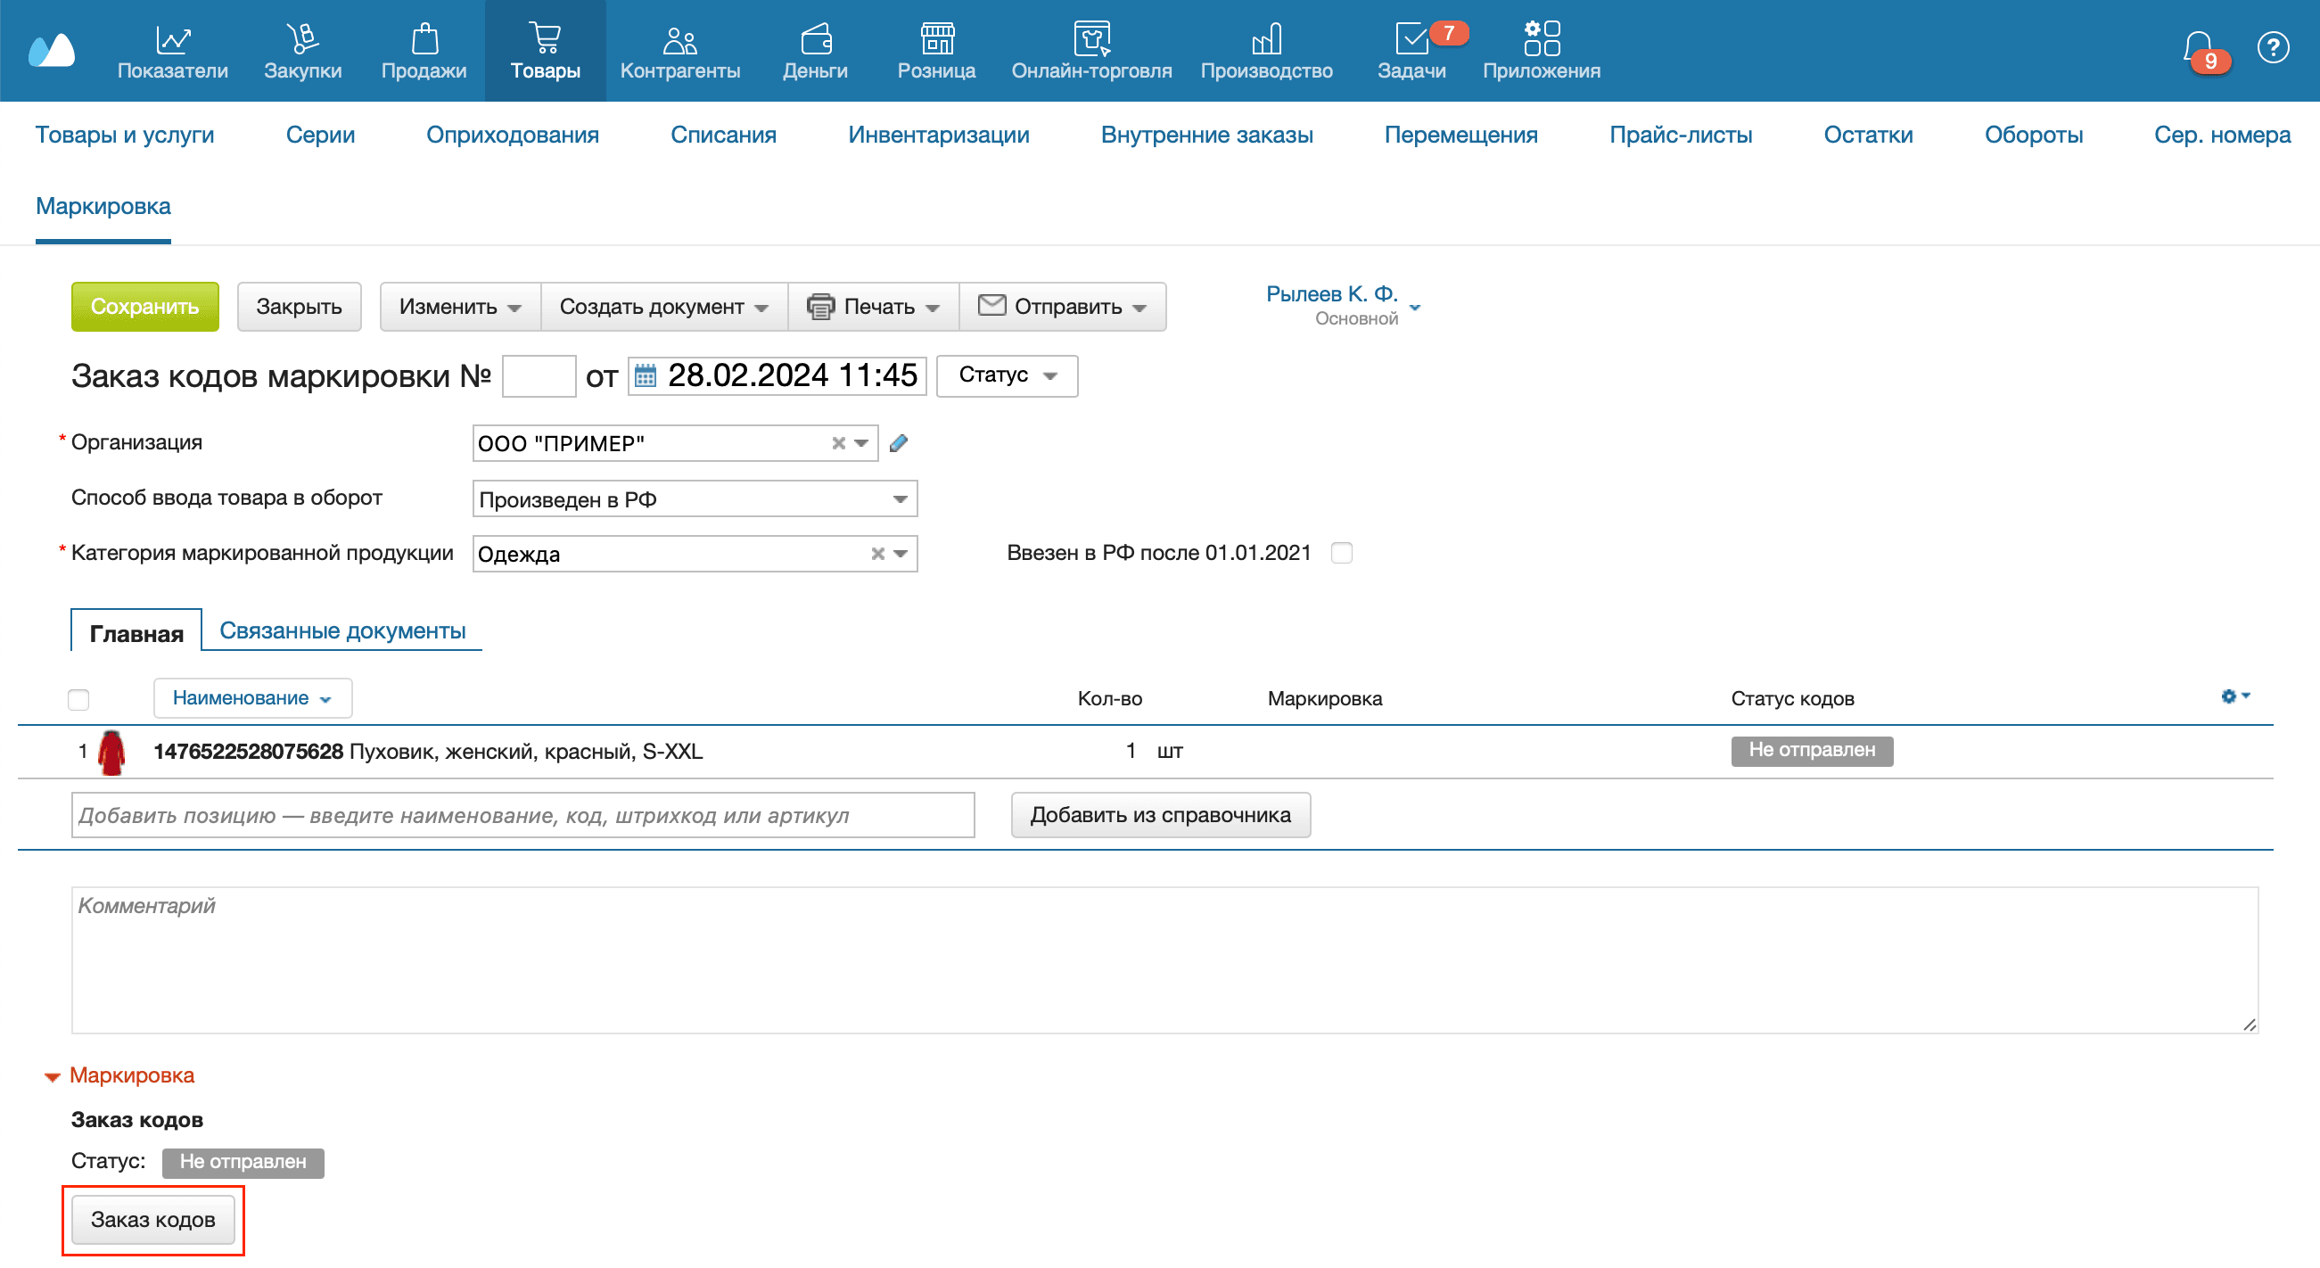Check 'Ввезен в РФ после 01.01.2021' box
The image size is (2320, 1268).
click(x=1341, y=553)
